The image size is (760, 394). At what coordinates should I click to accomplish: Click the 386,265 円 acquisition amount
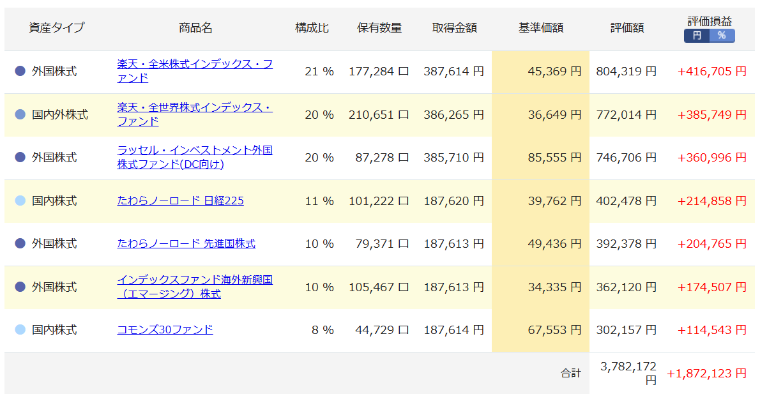[x=453, y=114]
